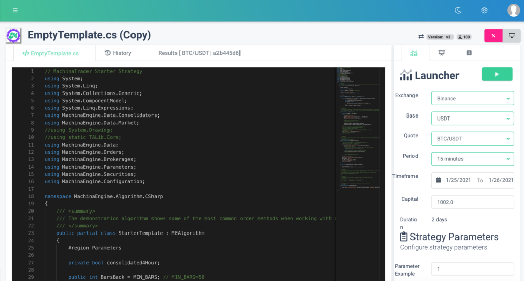524x281 pixels.
Task: Click the Parameter Example input field
Action: coord(472,269)
